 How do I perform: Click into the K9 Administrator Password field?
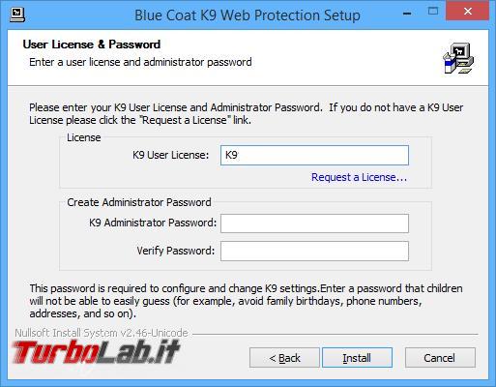click(314, 223)
